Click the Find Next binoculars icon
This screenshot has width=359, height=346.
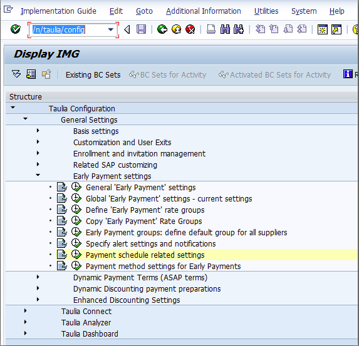pos(239,29)
